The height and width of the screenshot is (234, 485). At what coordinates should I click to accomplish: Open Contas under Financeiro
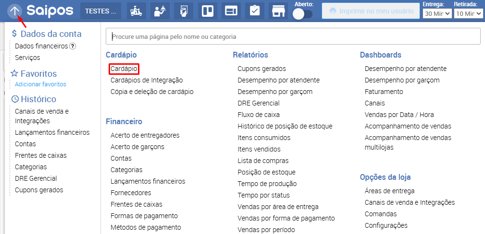coord(121,158)
